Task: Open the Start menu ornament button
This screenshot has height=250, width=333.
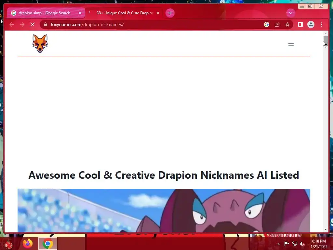Action: click(9, 244)
